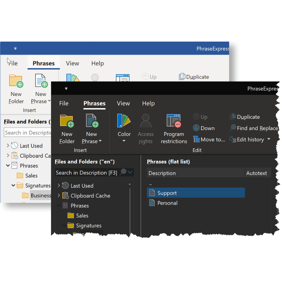282x282 pixels.
Task: Open Help tab in light window
Action: [x=97, y=63]
